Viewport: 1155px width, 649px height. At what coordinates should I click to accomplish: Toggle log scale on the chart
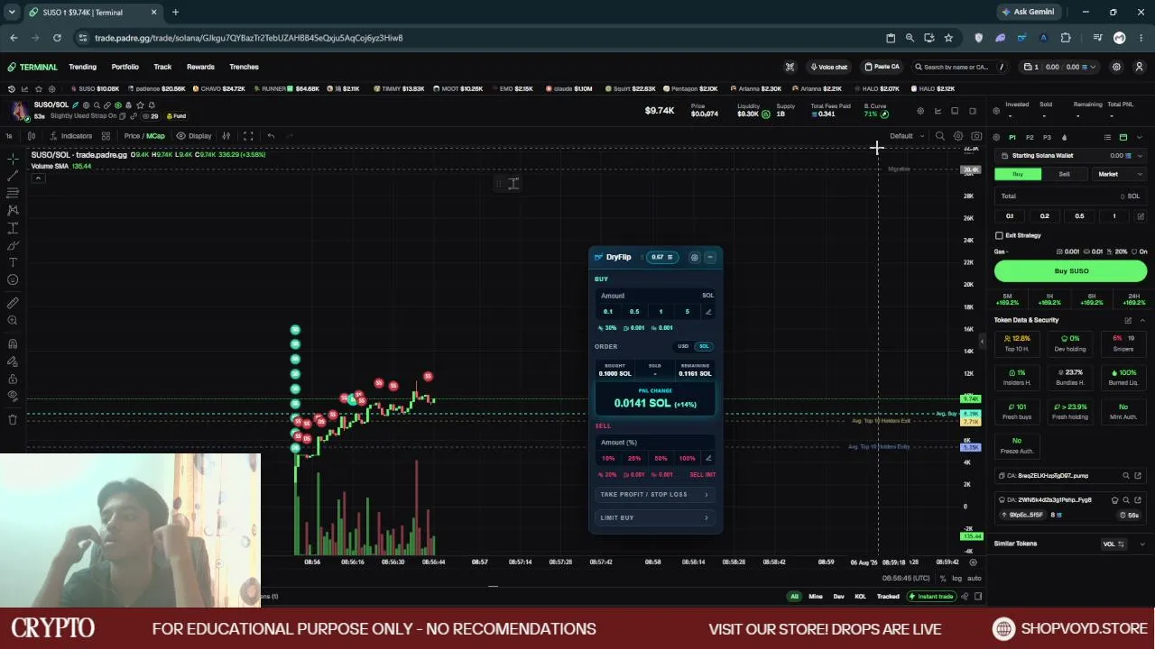(956, 578)
